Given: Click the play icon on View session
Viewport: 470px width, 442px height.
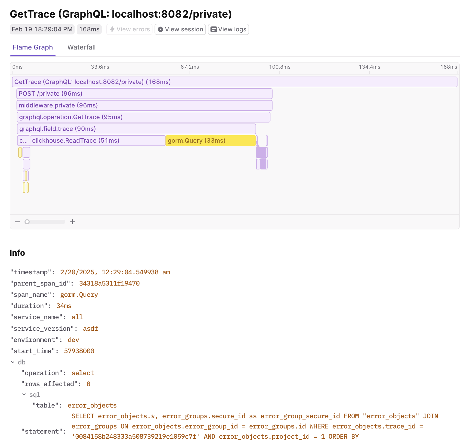Looking at the screenshot, I should [x=160, y=29].
